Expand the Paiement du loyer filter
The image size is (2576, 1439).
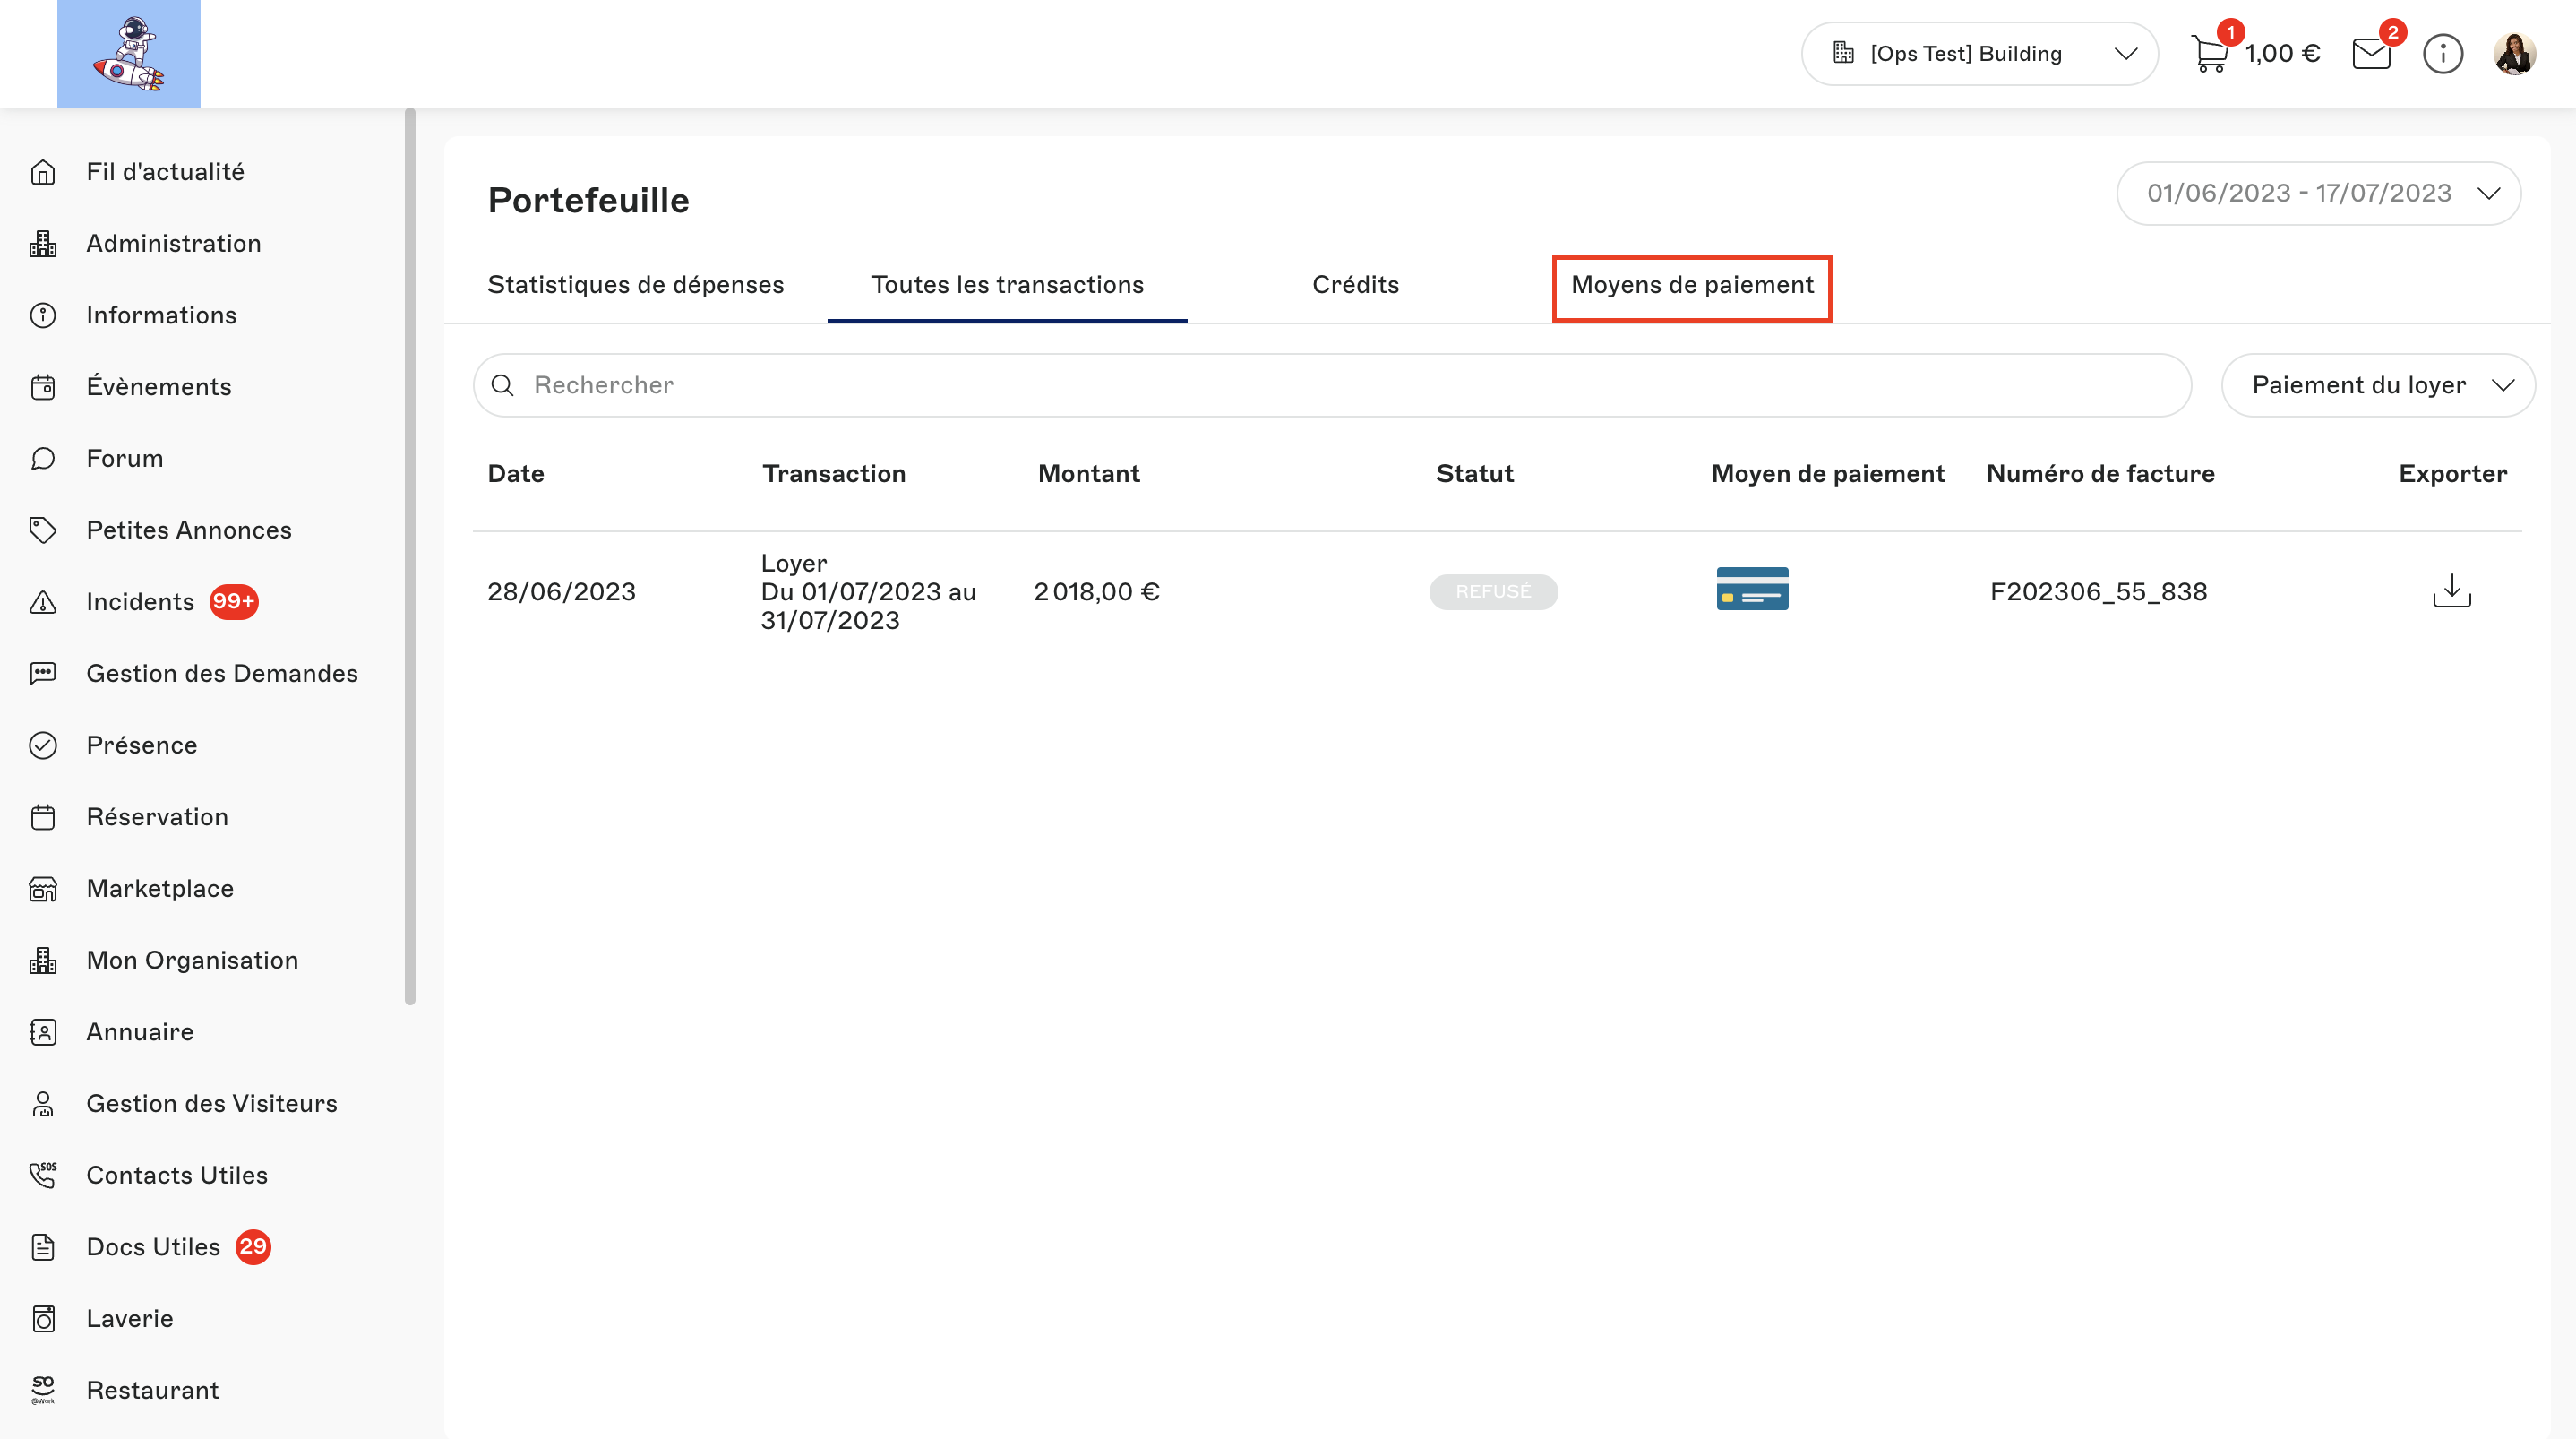2378,385
